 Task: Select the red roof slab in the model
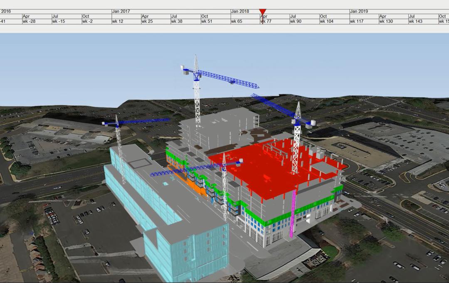(266, 166)
